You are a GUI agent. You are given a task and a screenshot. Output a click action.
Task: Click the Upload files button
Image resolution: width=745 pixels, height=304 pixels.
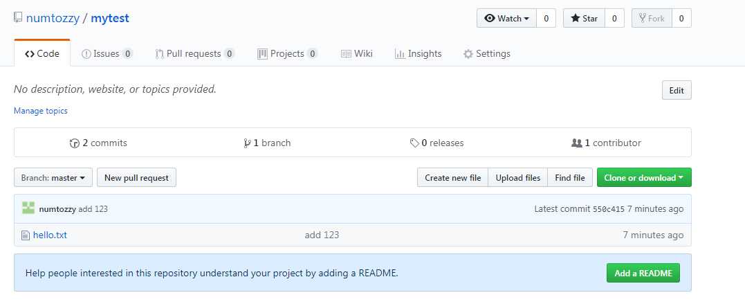point(518,178)
